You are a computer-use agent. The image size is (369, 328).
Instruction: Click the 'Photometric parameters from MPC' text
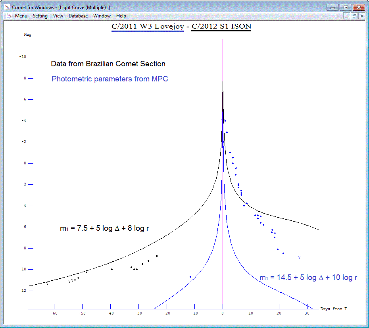110,79
